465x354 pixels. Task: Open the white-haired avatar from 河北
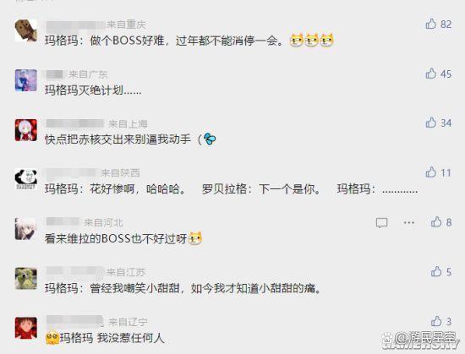pos(26,229)
